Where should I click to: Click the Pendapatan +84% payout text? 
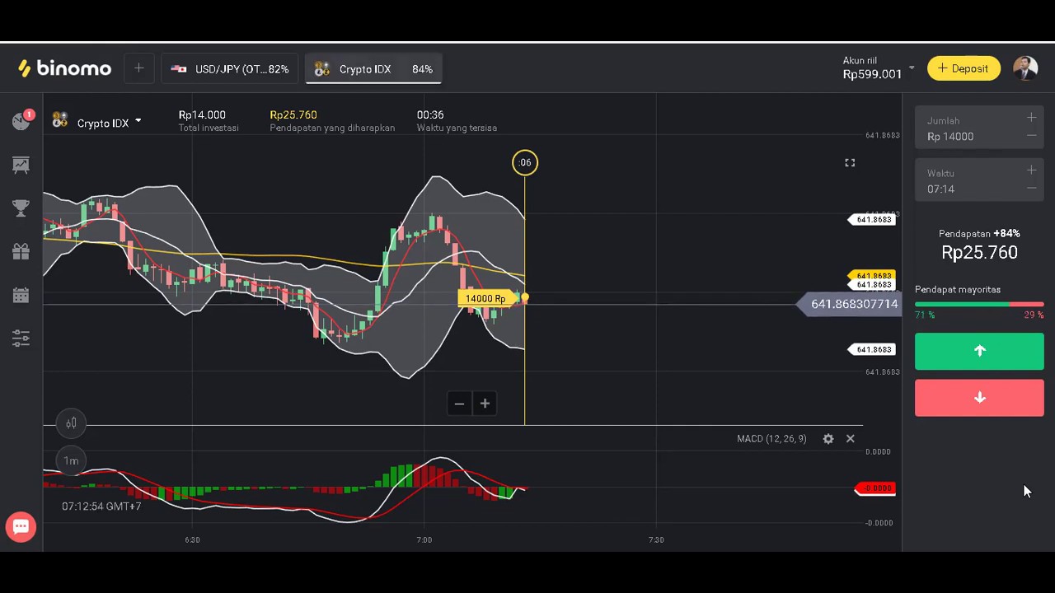tap(979, 234)
